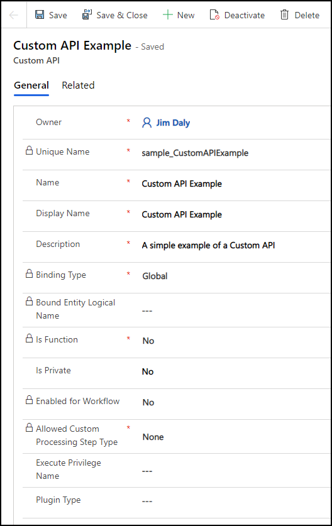Click the Save & Close icon

pyautogui.click(x=87, y=14)
